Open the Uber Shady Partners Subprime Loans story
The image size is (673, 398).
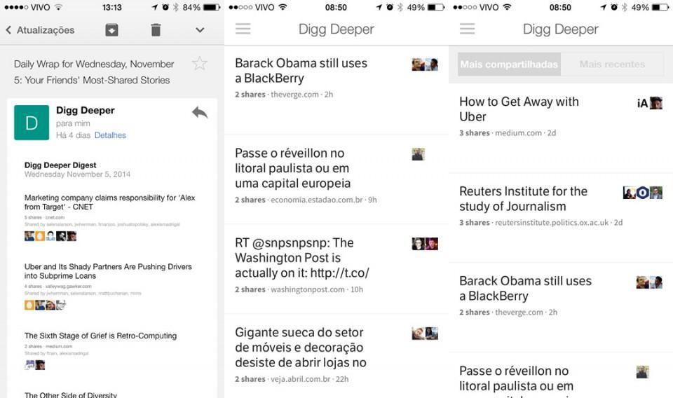pos(108,271)
